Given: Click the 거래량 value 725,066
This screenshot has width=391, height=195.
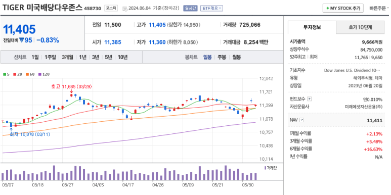Looking at the screenshot, I should 250,25.
